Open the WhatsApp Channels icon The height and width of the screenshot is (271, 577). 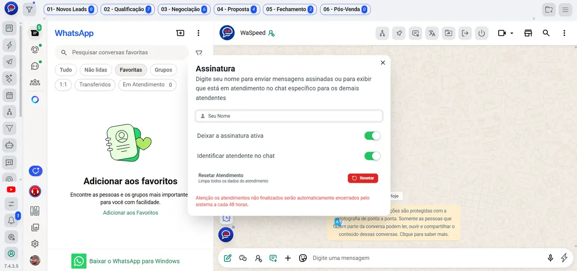(x=35, y=66)
